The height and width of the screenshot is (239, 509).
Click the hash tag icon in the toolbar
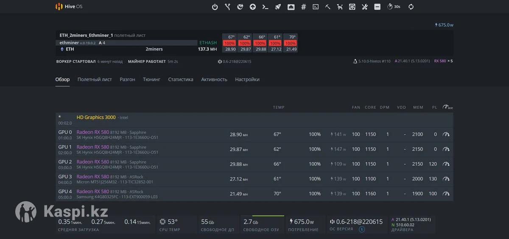304,7
